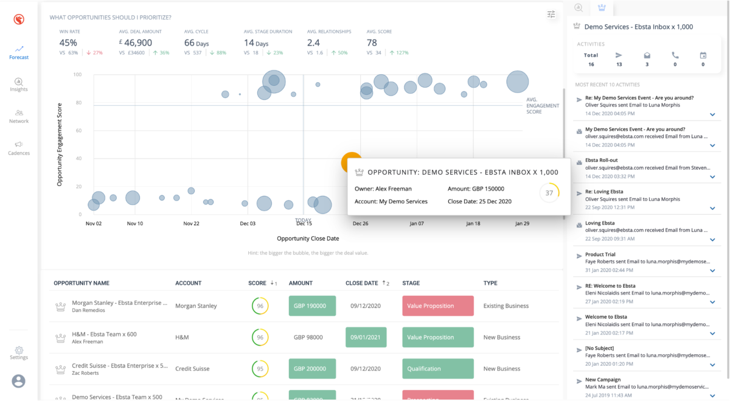Click the user profile avatar icon
This screenshot has height=401, width=730.
[19, 381]
